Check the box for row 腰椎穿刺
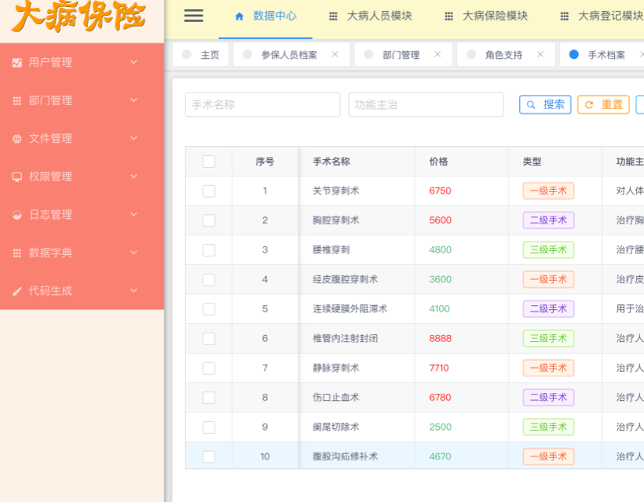This screenshot has width=644, height=502. tap(209, 250)
